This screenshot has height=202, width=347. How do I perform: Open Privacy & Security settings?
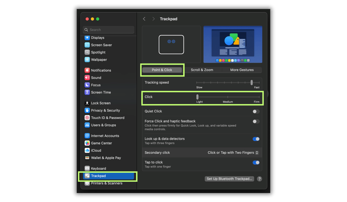105,110
